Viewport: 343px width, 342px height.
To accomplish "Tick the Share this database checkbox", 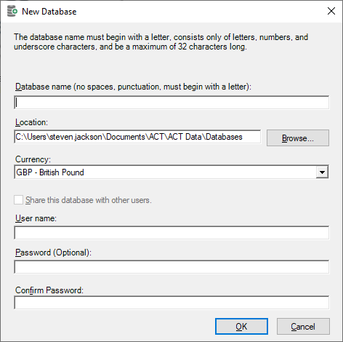I will tap(19, 200).
